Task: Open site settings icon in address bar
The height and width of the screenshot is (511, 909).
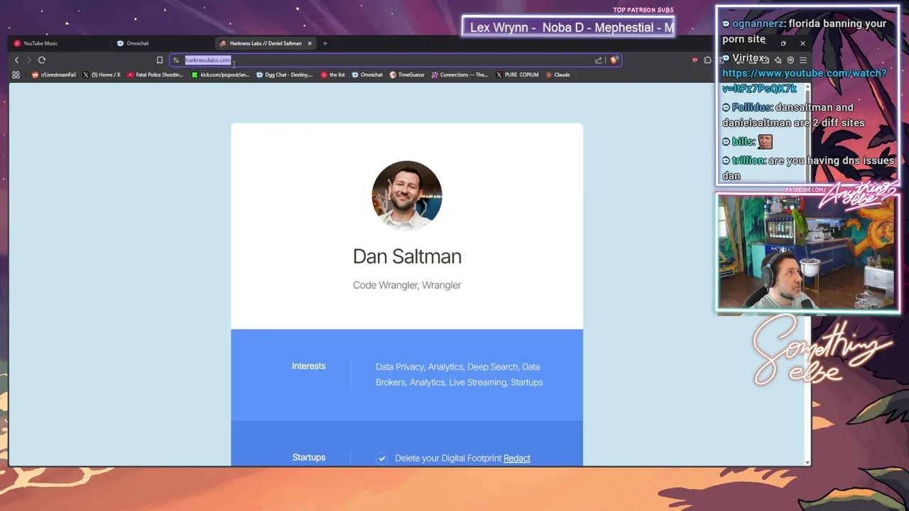Action: (x=176, y=60)
